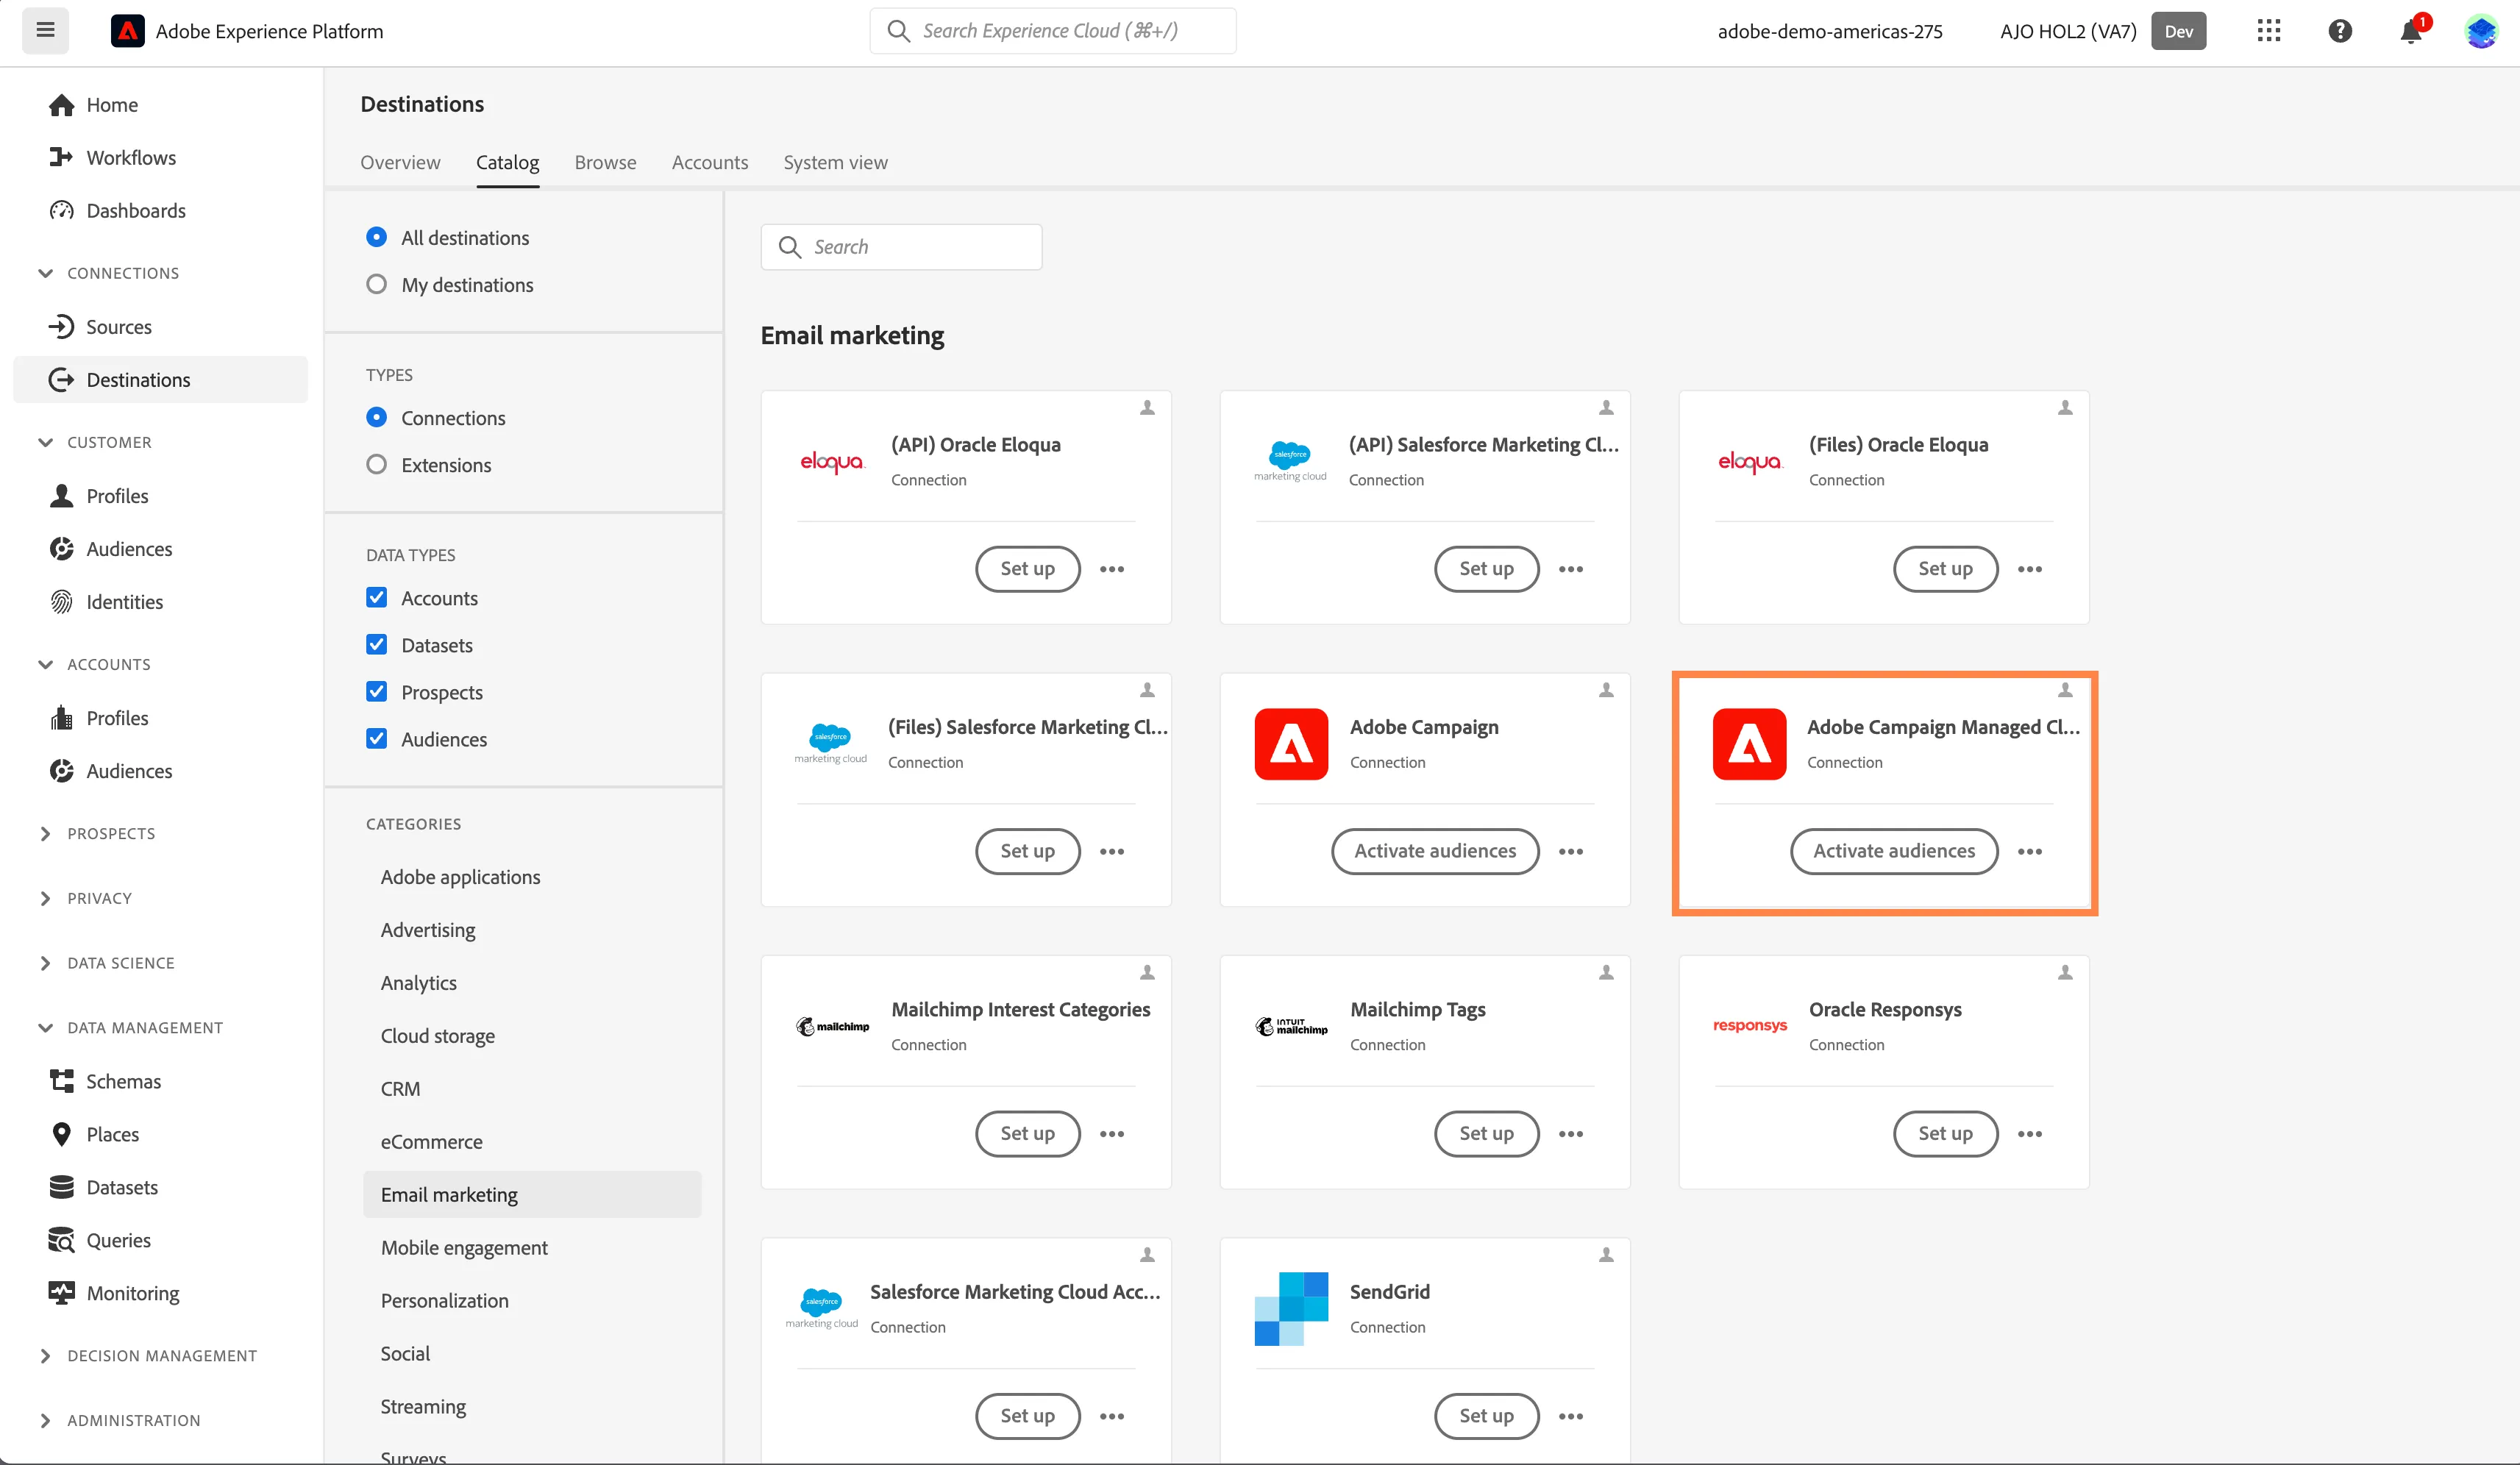Open Sources under Connections

(118, 327)
